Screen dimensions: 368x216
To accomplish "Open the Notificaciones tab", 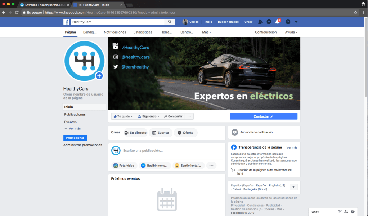I will pyautogui.click(x=115, y=32).
